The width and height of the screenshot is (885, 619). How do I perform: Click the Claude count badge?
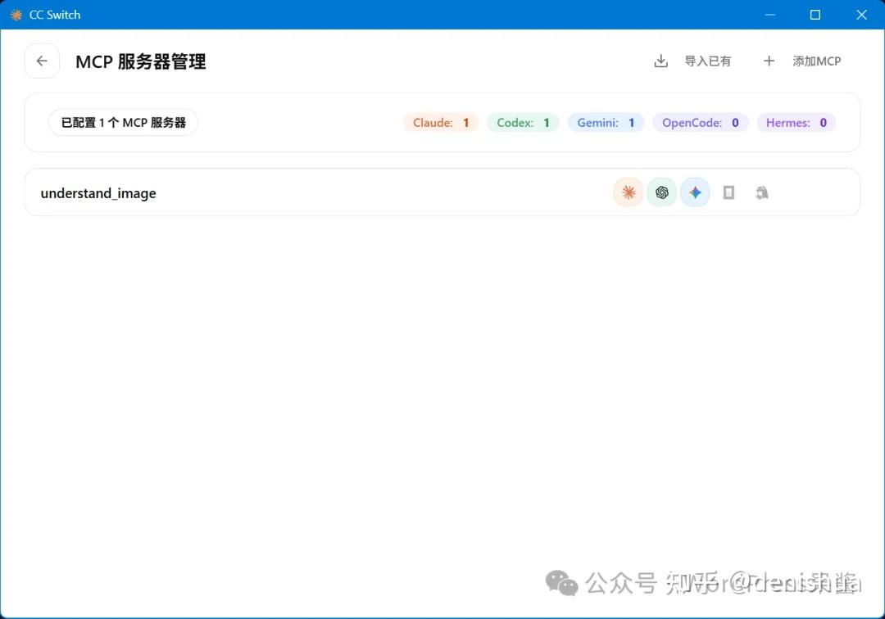441,122
